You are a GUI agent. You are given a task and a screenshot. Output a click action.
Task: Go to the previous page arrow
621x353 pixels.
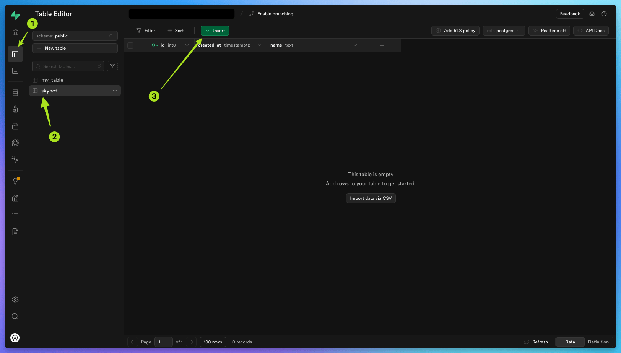[133, 342]
